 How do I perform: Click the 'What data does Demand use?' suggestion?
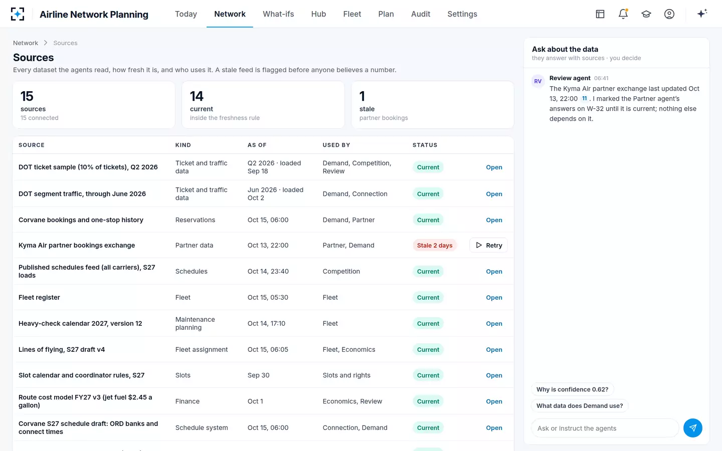[580, 406]
